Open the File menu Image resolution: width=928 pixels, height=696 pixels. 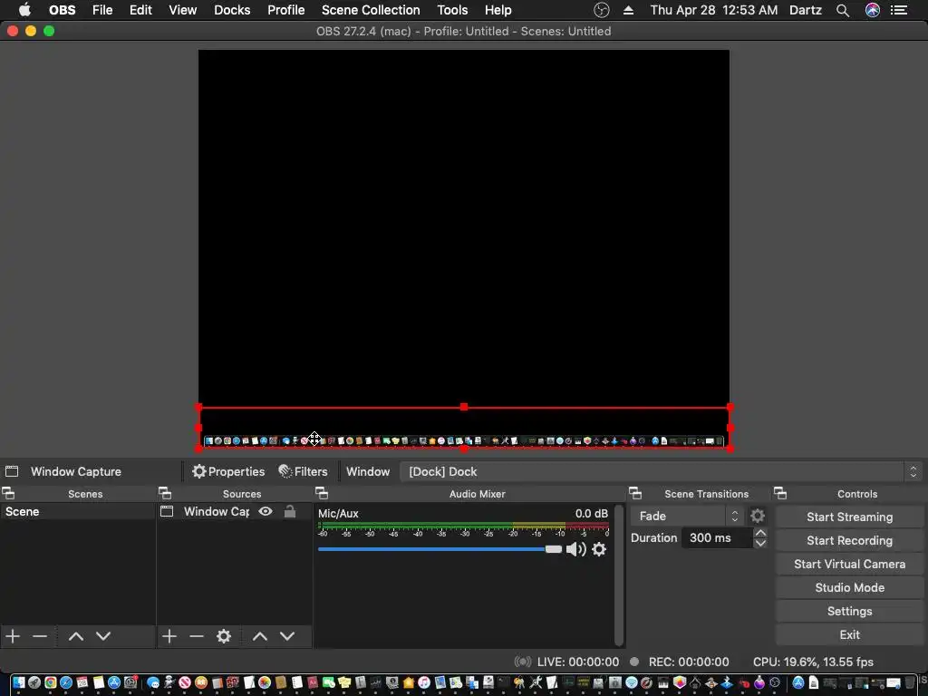(x=102, y=10)
